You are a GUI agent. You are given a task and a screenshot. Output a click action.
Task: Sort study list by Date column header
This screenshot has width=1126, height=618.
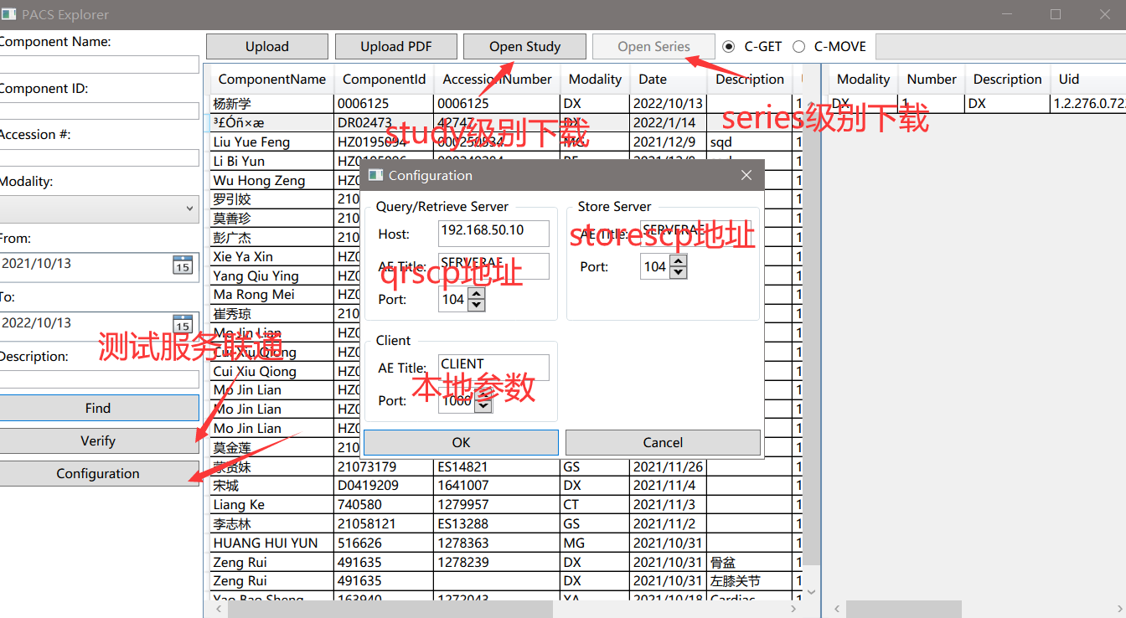pyautogui.click(x=668, y=80)
